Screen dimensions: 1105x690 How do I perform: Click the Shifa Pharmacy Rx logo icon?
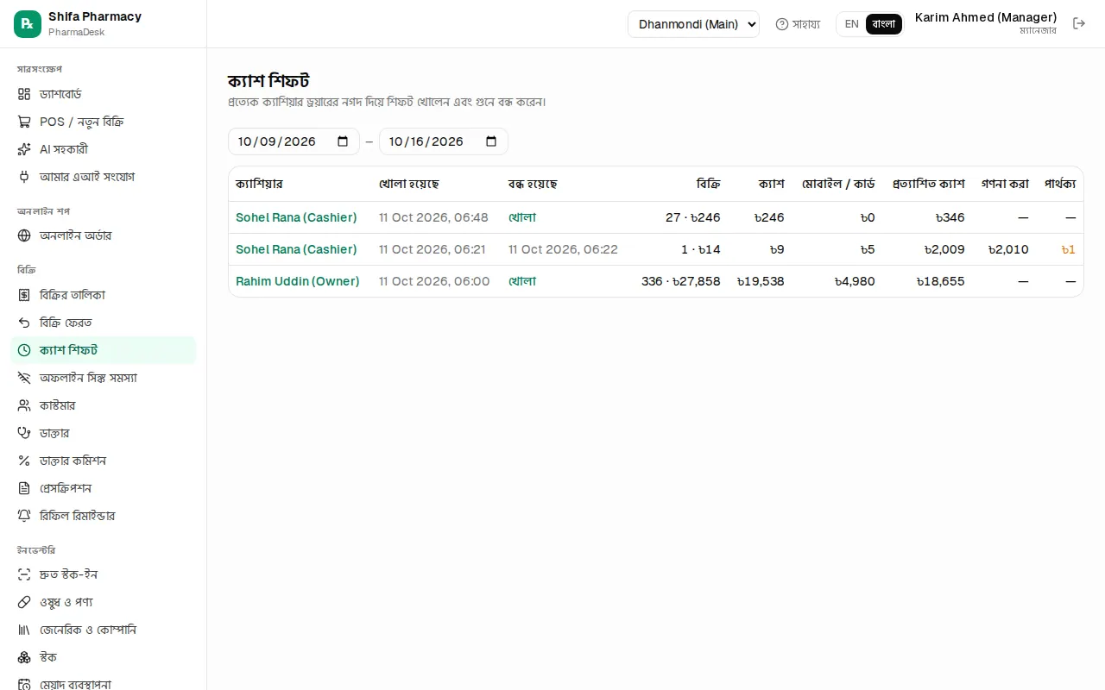pyautogui.click(x=28, y=24)
